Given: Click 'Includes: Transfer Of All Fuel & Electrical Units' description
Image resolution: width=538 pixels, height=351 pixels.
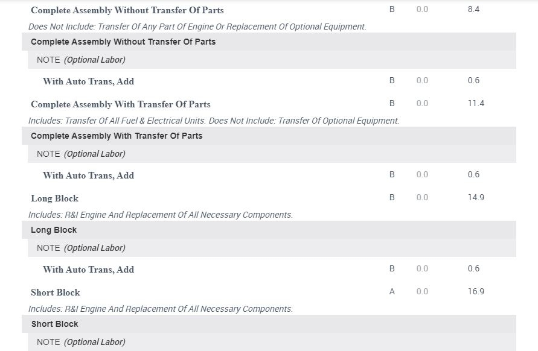Looking at the screenshot, I should pyautogui.click(x=214, y=121).
